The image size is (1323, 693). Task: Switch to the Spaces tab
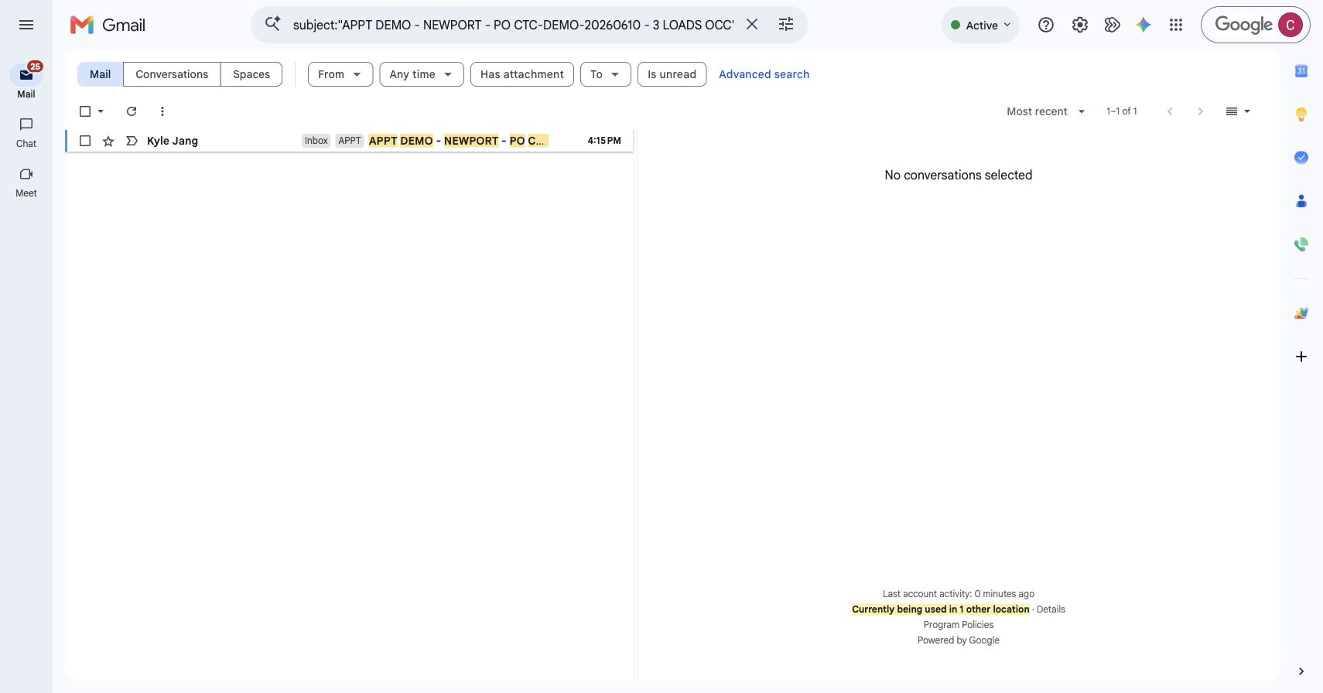[x=251, y=74]
